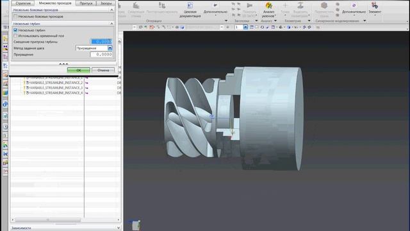Open the Web Browser sidebar tab
Viewport: 410px width, 231px height.
pos(5,116)
